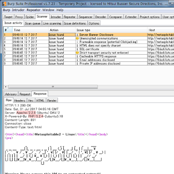Open the Live scanning sub-tab

pos(52,23)
